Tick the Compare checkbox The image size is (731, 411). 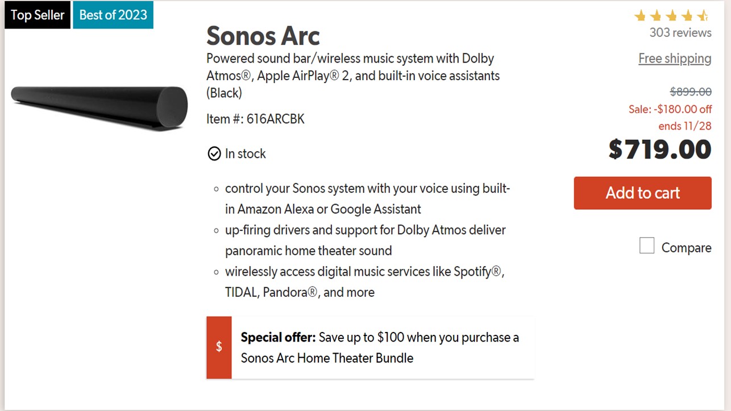coord(647,246)
